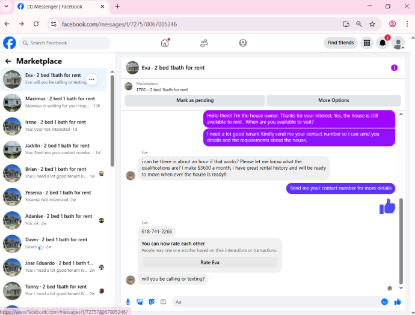This screenshot has width=415, height=315.
Task: Click 'Send me your contact number' message bubble
Action: tap(340, 188)
